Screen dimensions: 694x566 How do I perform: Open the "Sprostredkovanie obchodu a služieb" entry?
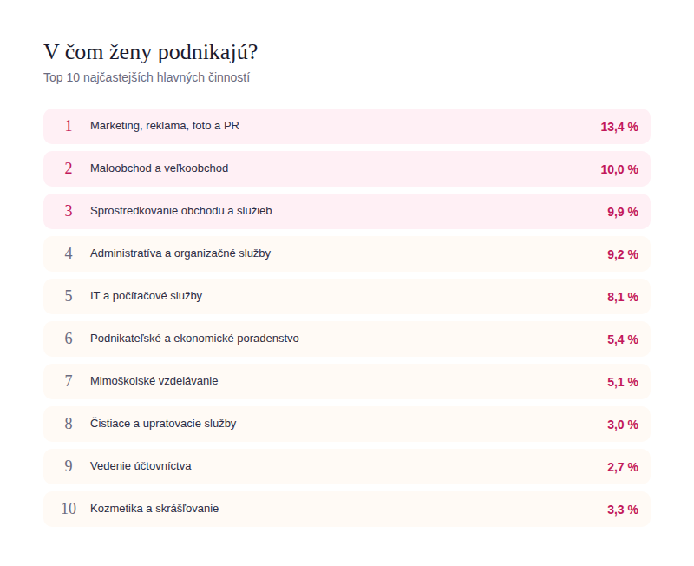[181, 211]
